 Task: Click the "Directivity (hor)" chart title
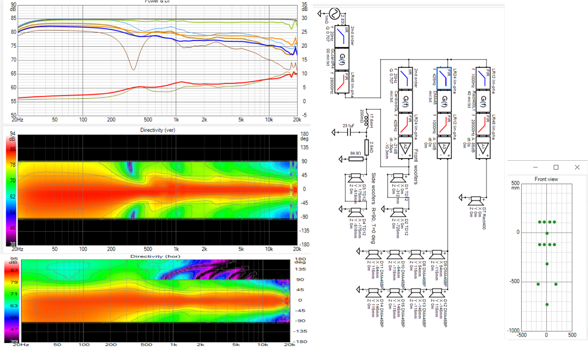coord(155,257)
